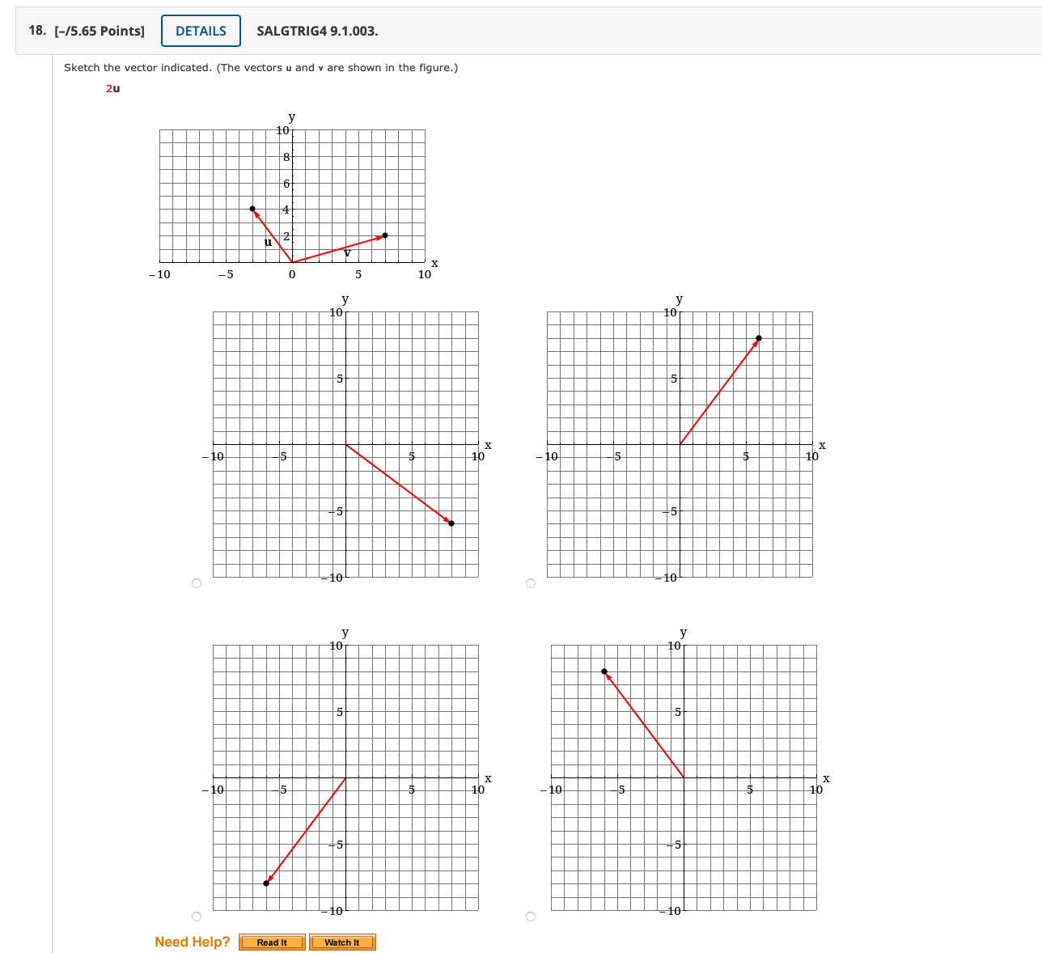Screen dimensions: 1042x953
Task: Select the radio button for the third-quadrant vector graph
Action: (x=197, y=917)
